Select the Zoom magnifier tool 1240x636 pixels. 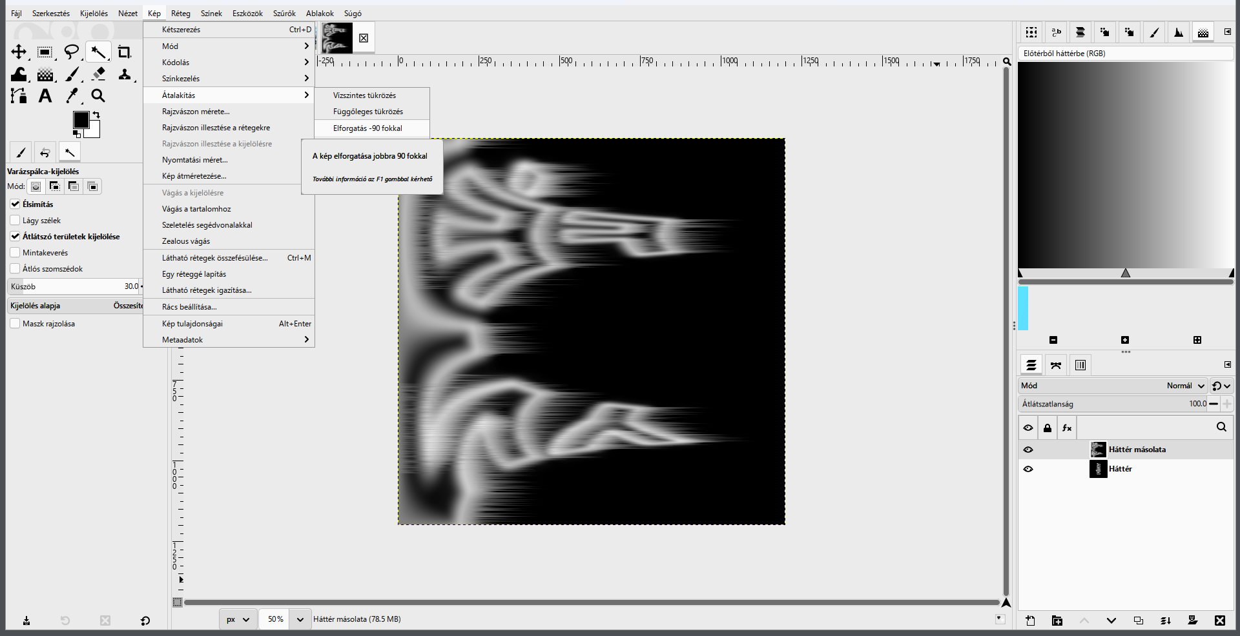98,96
